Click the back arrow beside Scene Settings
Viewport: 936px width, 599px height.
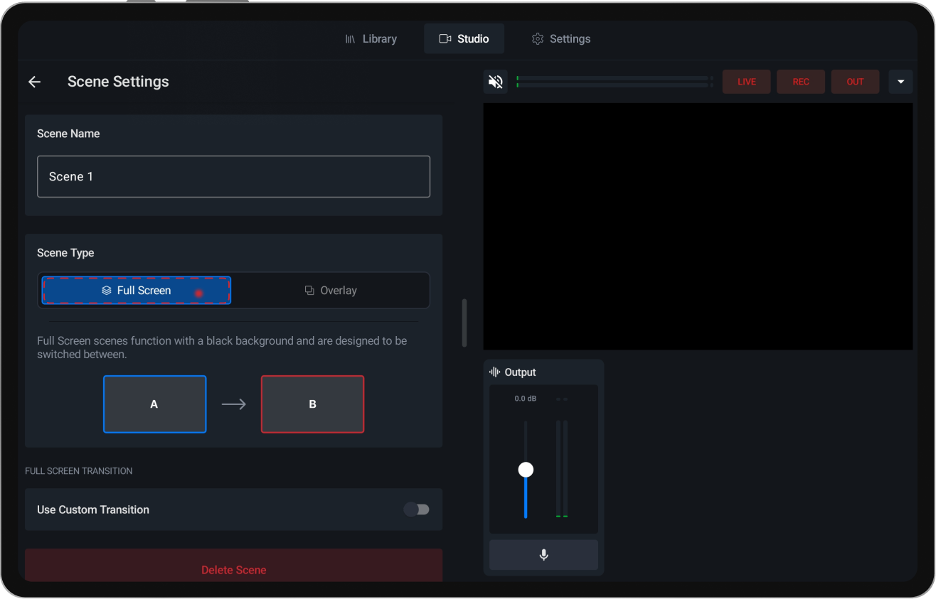[34, 82]
